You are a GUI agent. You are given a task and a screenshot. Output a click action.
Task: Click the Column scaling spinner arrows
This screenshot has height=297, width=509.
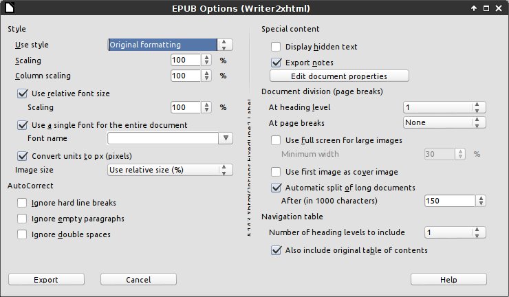[x=206, y=76]
